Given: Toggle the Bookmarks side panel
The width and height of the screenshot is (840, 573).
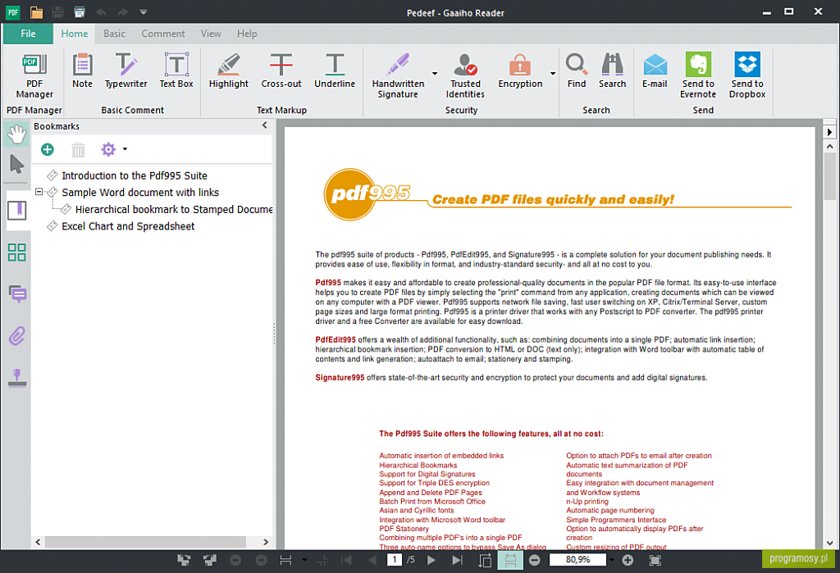Looking at the screenshot, I should (17, 210).
